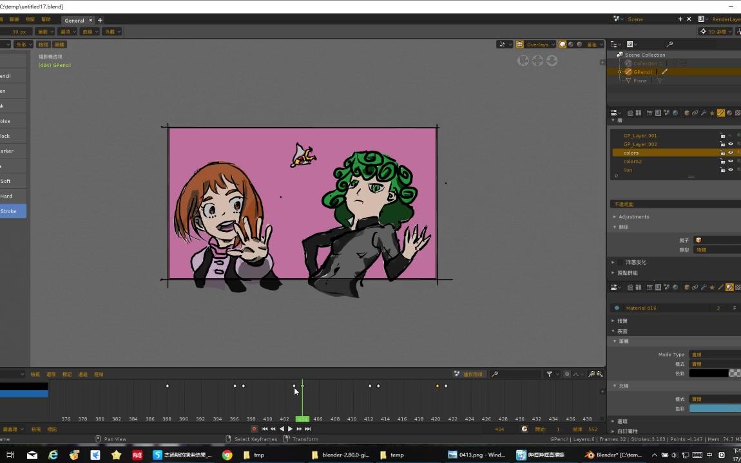Open the Modifiers wrench tab in the lower Properties panel
Screen dimensions: 741x463
point(704,287)
